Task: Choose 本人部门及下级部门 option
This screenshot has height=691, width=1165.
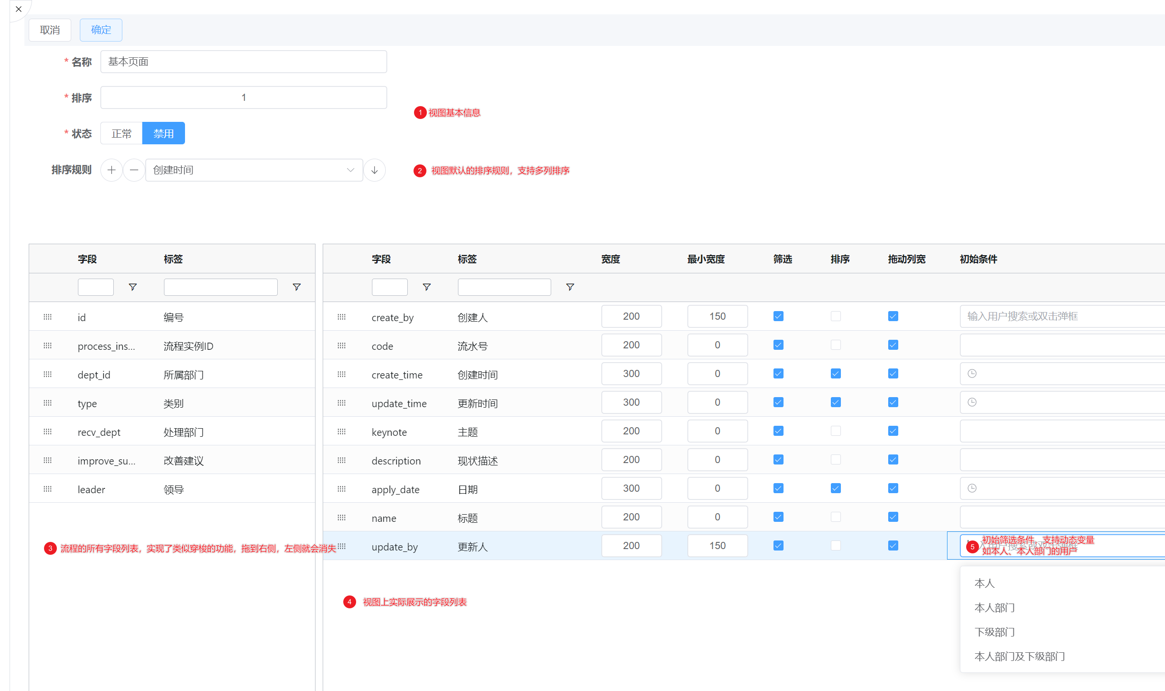Action: pyautogui.click(x=1019, y=657)
